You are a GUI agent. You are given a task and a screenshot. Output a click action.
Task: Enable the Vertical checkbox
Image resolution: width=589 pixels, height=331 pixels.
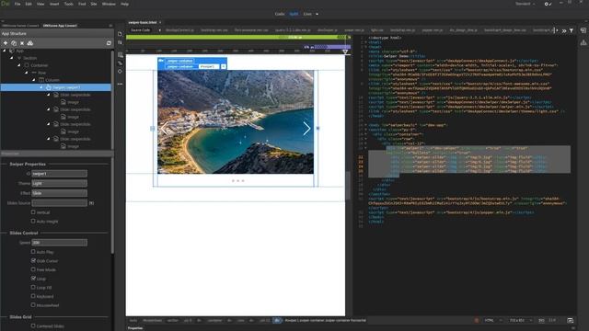[x=33, y=212]
